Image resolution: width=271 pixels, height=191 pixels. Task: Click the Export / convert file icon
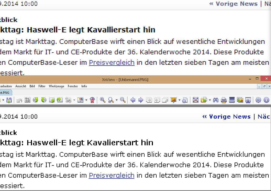click(x=204, y=100)
